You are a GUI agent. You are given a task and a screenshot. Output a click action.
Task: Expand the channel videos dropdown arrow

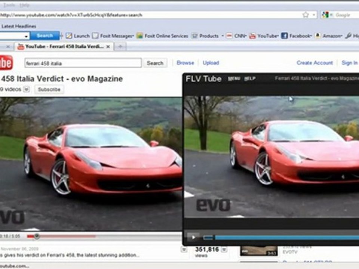pyautogui.click(x=27, y=89)
